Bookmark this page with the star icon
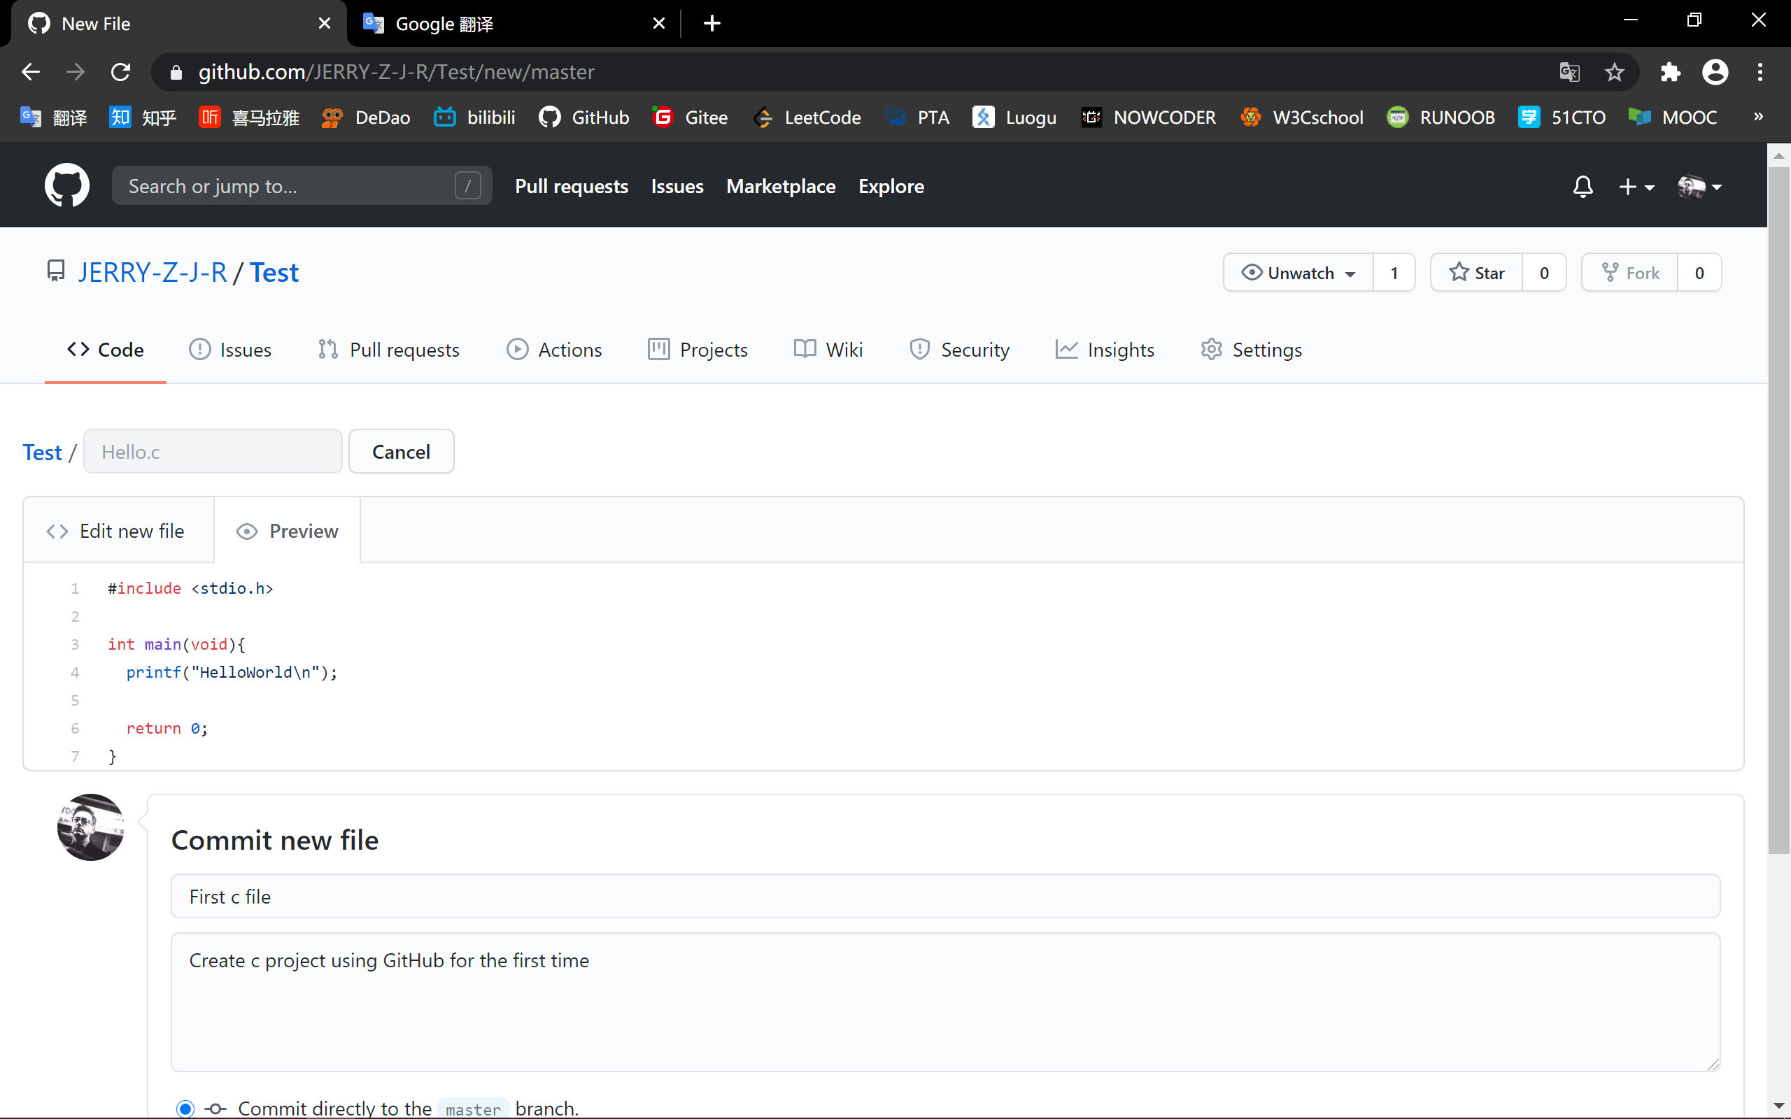The width and height of the screenshot is (1791, 1119). click(x=1614, y=72)
